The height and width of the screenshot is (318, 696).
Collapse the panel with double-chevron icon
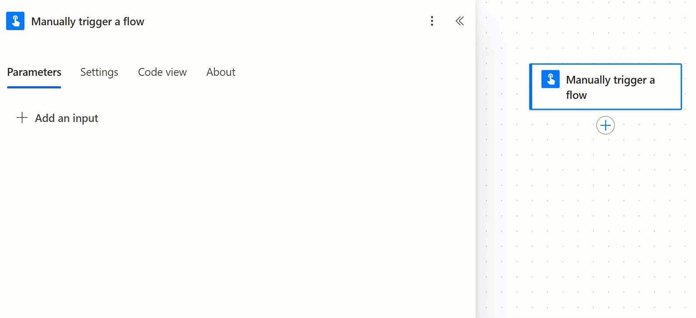tap(459, 21)
